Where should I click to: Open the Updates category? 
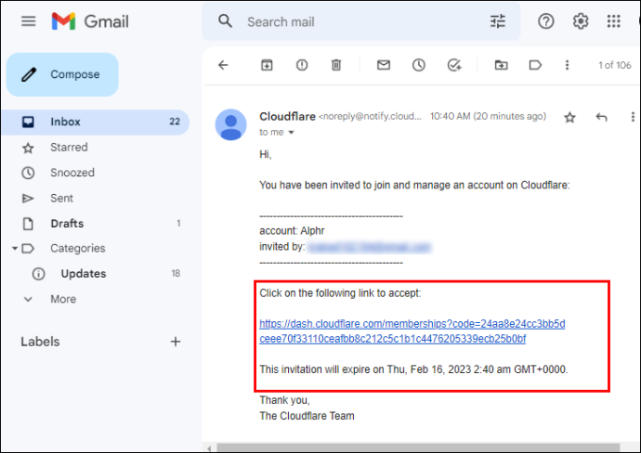tap(84, 273)
